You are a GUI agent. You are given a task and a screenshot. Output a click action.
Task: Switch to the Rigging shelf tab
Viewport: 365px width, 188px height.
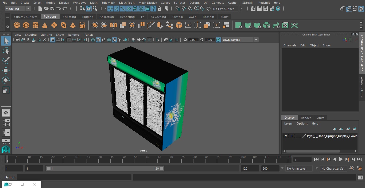pos(88,17)
